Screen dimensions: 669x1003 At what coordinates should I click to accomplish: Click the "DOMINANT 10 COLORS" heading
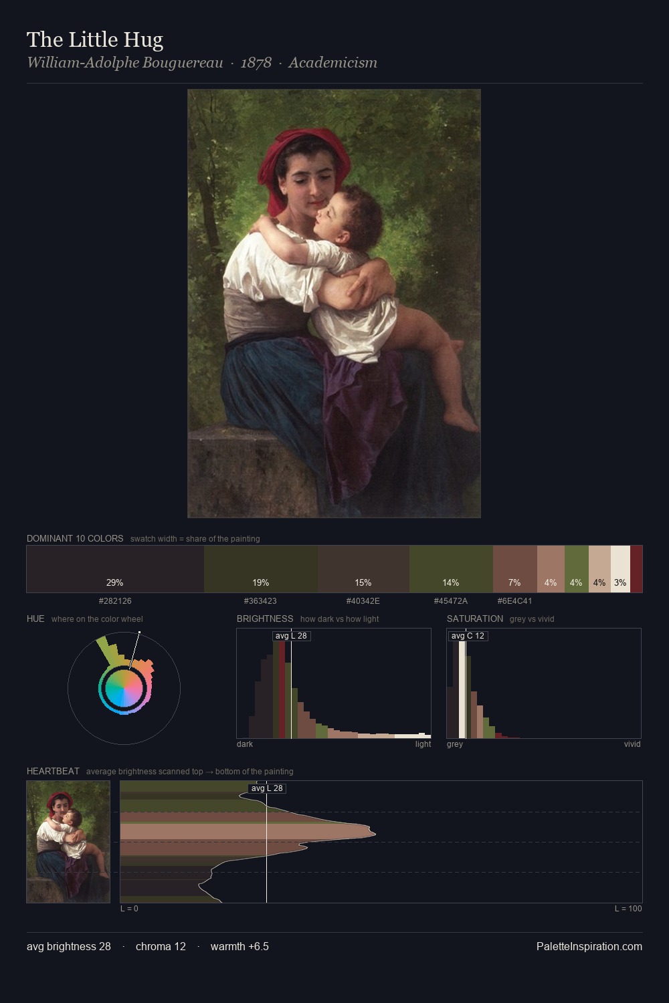pyautogui.click(x=75, y=538)
